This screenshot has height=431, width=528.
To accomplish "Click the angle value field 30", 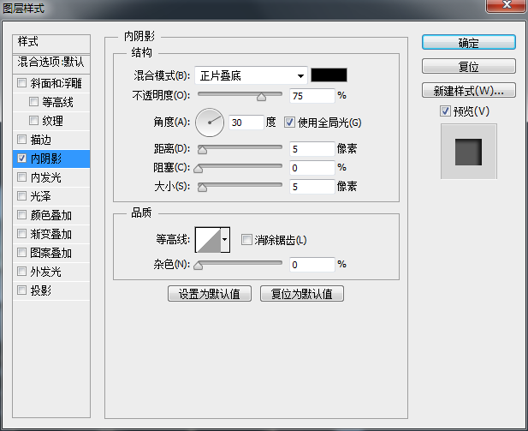I will click(x=246, y=123).
